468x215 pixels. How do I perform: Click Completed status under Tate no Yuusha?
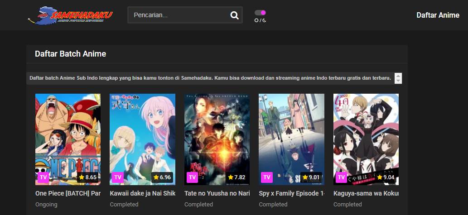198,205
